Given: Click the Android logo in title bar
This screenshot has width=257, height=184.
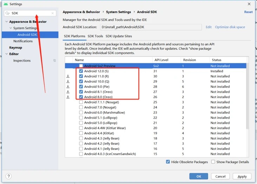Looking at the screenshot, I should 6,4.
